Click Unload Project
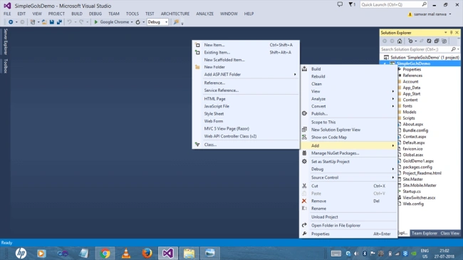This screenshot has width=463, height=260. click(348, 217)
